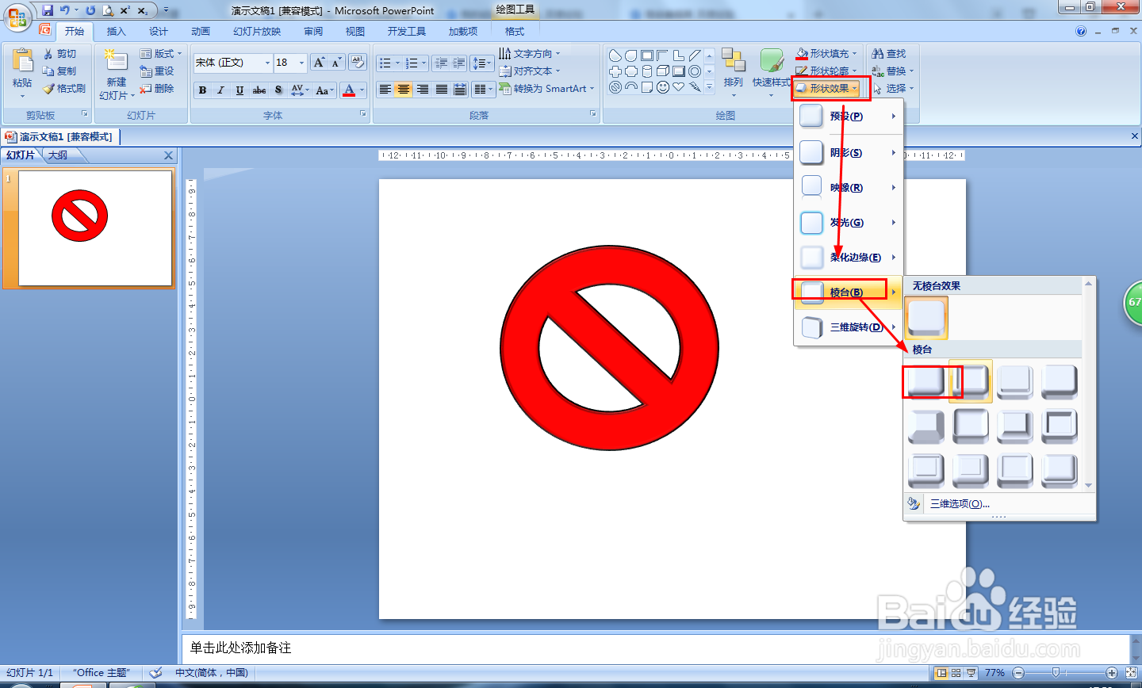Expand 对齐文本 align text options

tap(529, 71)
